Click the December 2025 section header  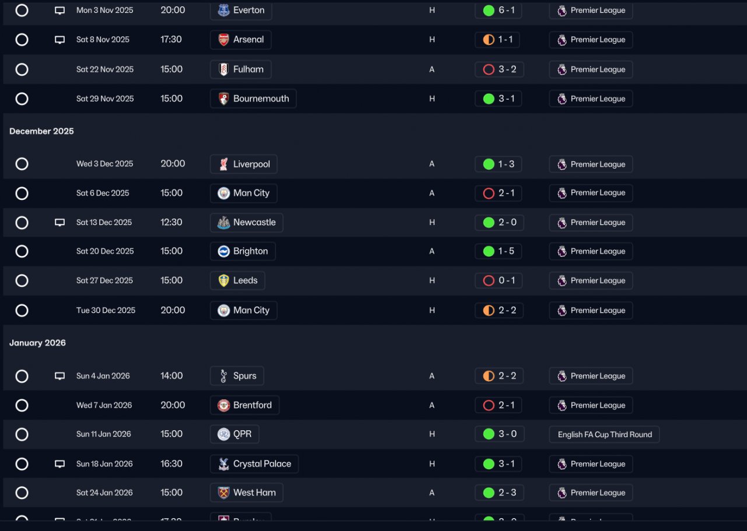pyautogui.click(x=41, y=131)
